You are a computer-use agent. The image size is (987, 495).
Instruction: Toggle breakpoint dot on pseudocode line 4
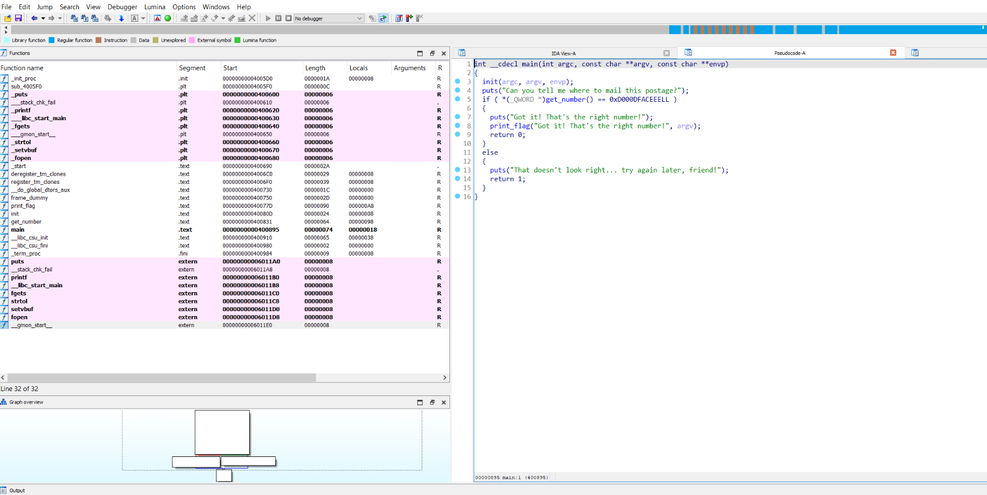[x=458, y=90]
